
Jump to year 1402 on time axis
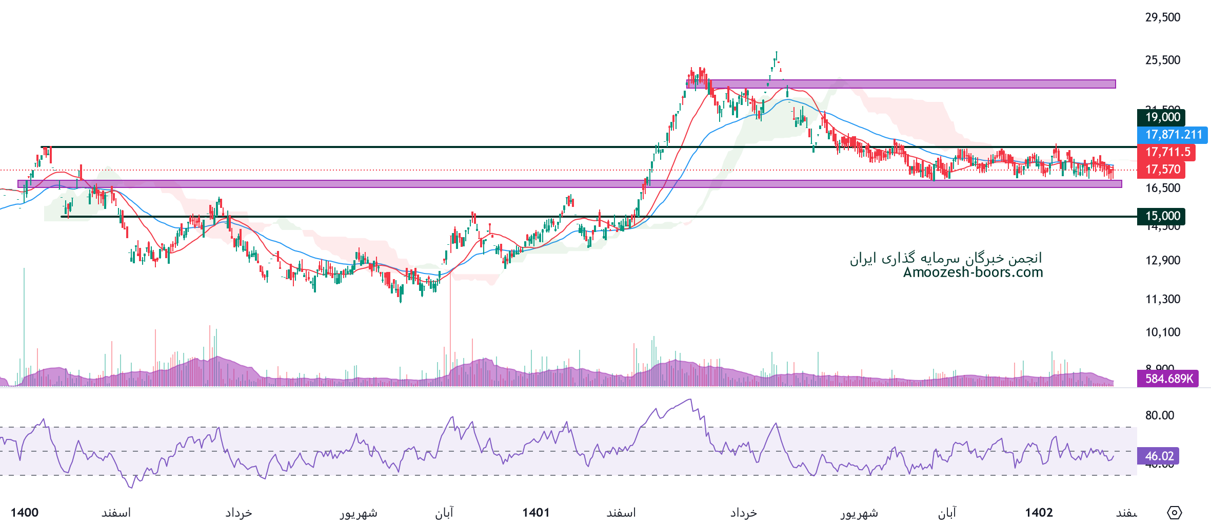click(x=1039, y=513)
